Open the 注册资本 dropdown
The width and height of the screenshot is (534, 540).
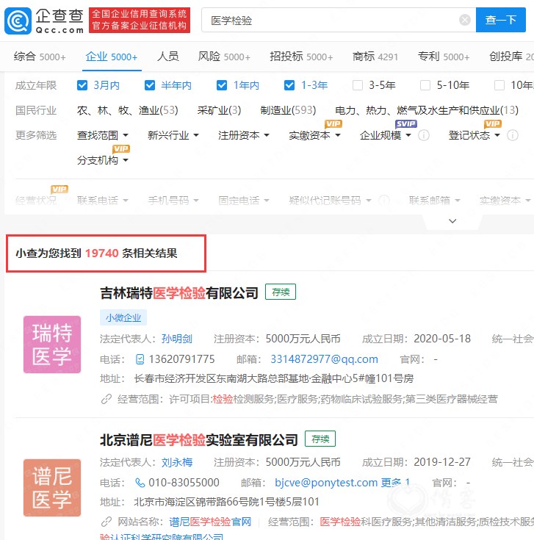[243, 135]
